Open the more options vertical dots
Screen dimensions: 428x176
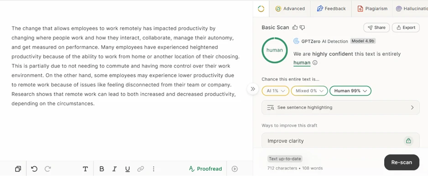153,169
